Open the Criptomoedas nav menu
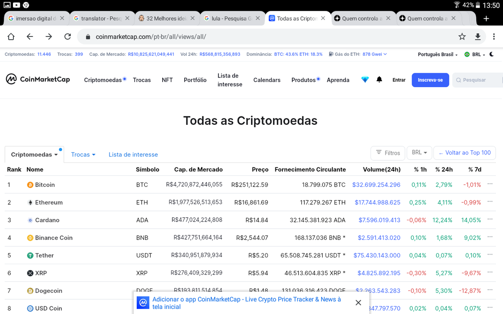Viewport: 503px width, 314px height. (x=103, y=80)
